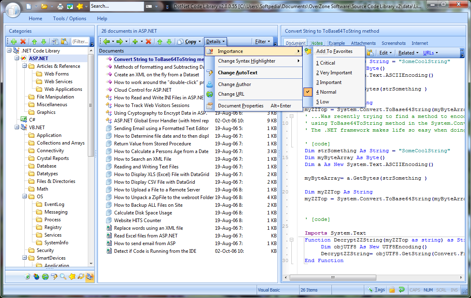Image resolution: width=471 pixels, height=298 pixels.
Task: Choose Change AutoText from the Details menu
Action: click(254, 73)
